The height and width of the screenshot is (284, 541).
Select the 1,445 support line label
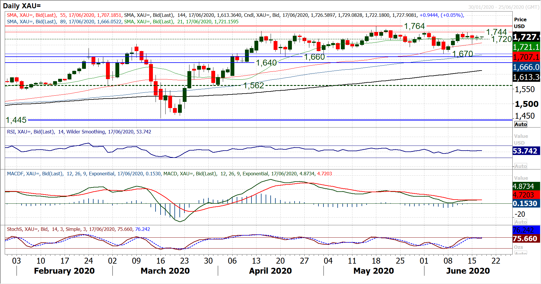[x=16, y=120]
